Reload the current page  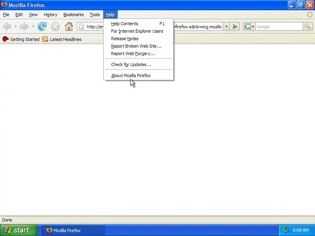tap(42, 26)
